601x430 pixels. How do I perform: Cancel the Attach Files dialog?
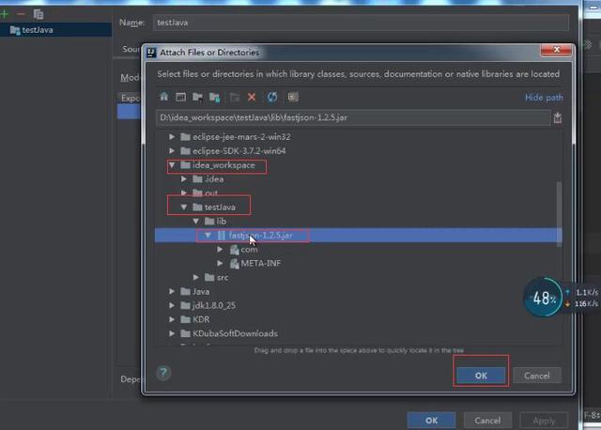click(x=537, y=376)
